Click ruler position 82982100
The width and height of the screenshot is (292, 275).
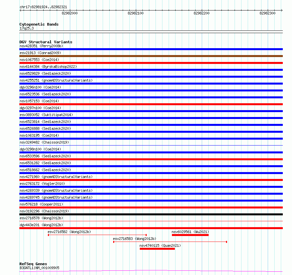tap(136, 13)
